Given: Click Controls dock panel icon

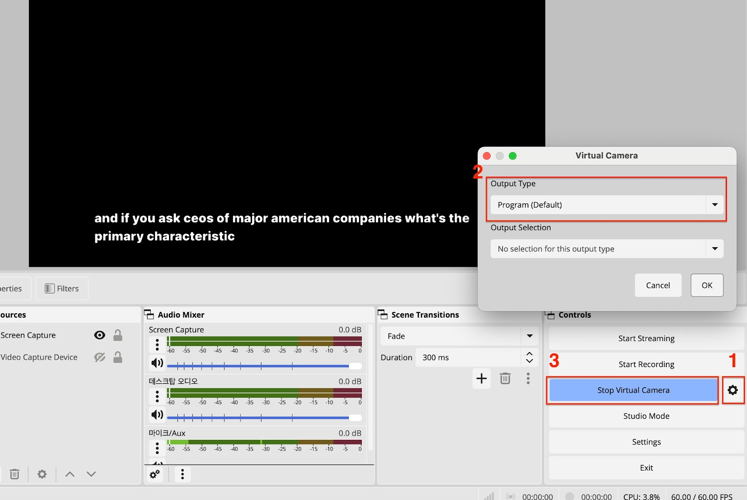Looking at the screenshot, I should pos(550,315).
